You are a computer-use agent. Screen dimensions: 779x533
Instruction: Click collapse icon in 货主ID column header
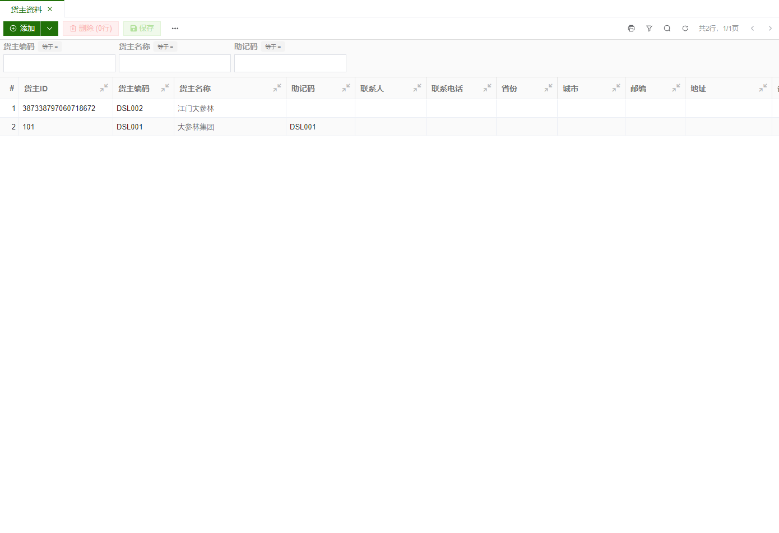(104, 88)
